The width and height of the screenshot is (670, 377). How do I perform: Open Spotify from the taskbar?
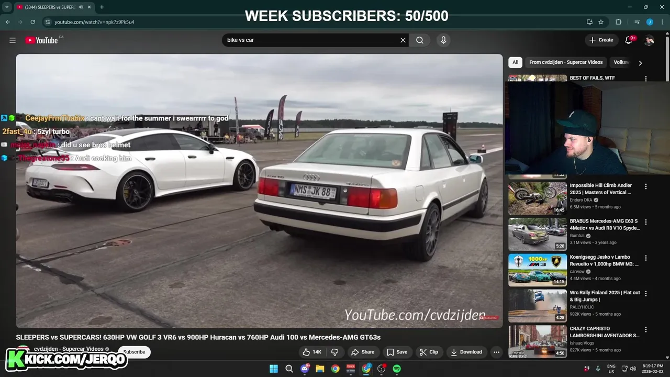pos(397,369)
